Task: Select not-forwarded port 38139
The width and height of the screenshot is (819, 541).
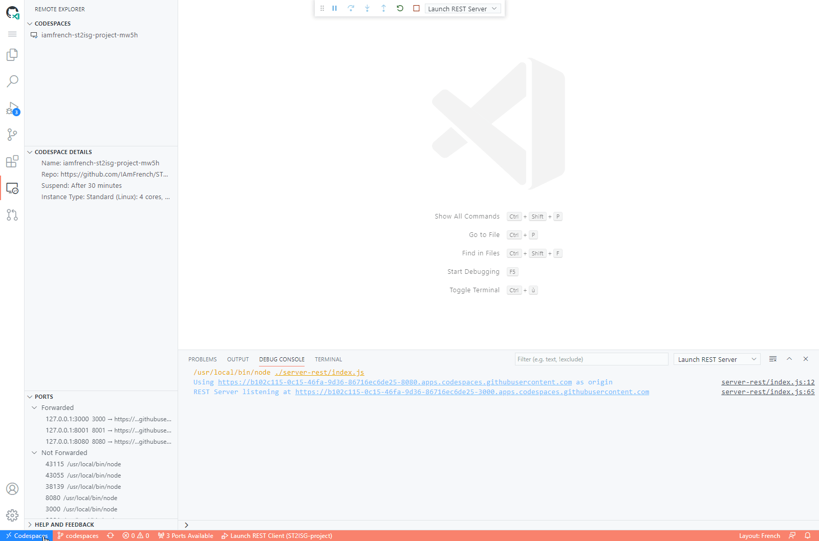Action: pyautogui.click(x=101, y=487)
